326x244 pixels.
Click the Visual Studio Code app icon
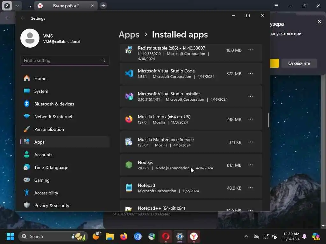pos(129,73)
